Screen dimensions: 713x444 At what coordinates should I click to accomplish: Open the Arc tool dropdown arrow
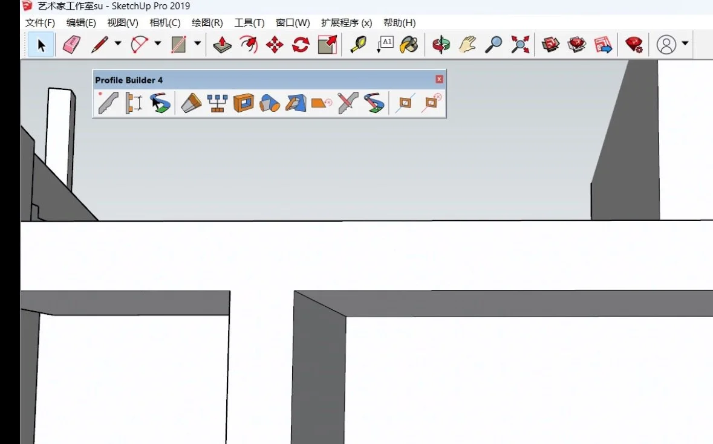(158, 43)
